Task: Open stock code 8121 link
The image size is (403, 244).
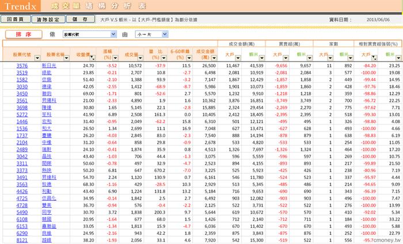Action: 22,241
